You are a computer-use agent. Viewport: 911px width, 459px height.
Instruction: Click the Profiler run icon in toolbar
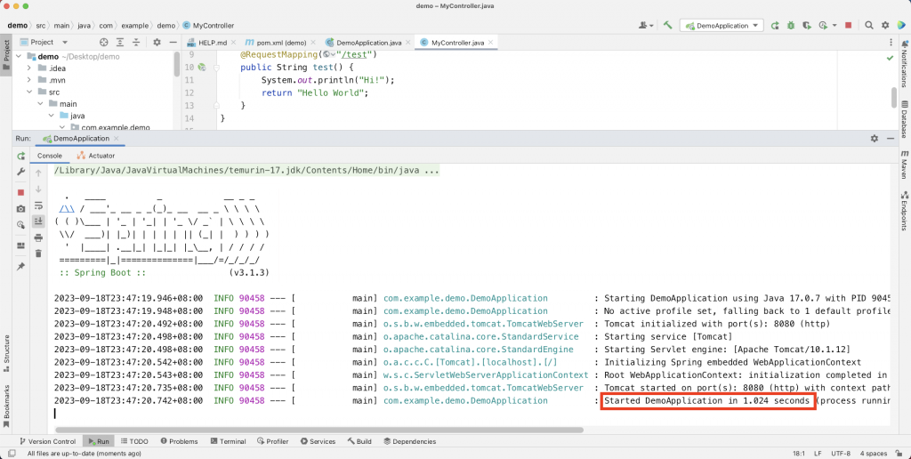pyautogui.click(x=823, y=26)
